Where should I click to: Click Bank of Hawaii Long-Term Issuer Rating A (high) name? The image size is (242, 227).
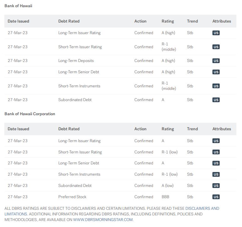pyautogui.click(x=79, y=33)
